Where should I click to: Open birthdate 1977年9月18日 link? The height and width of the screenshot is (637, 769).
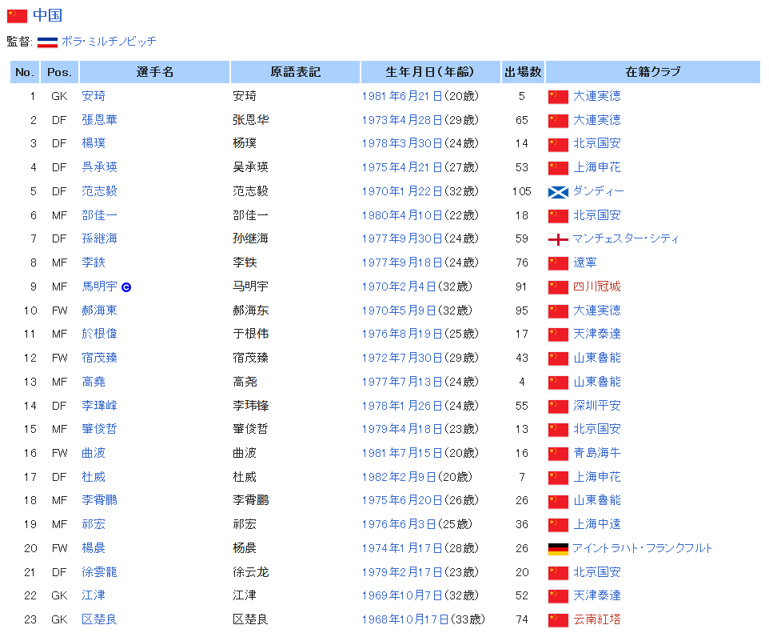click(401, 262)
